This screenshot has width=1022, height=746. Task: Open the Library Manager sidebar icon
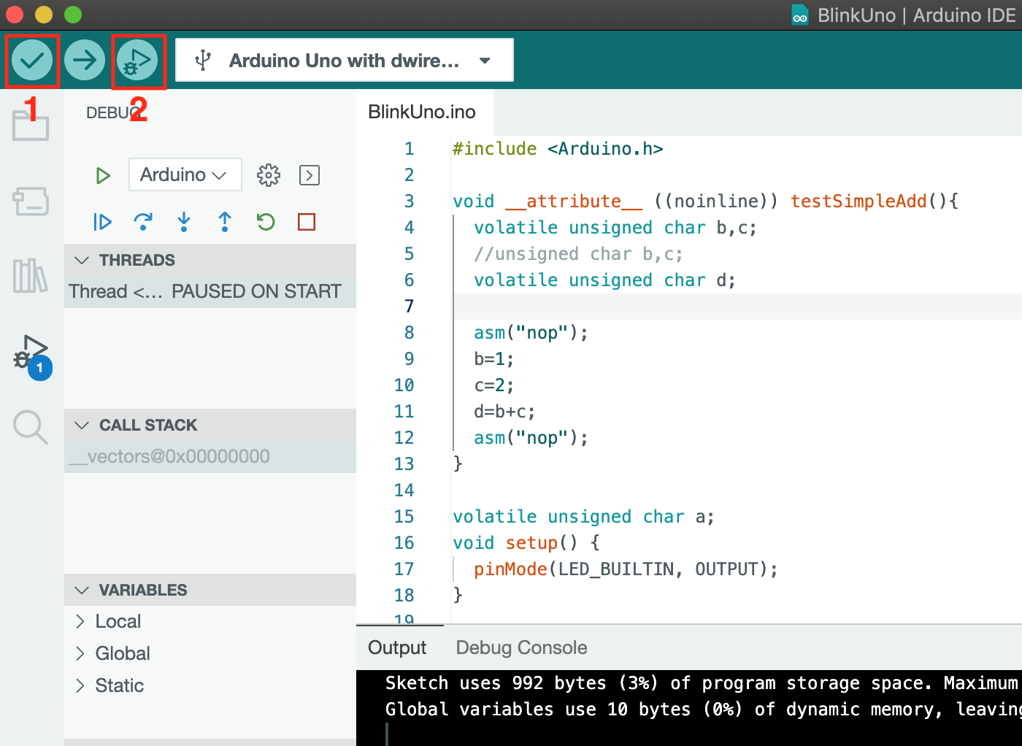point(31,276)
